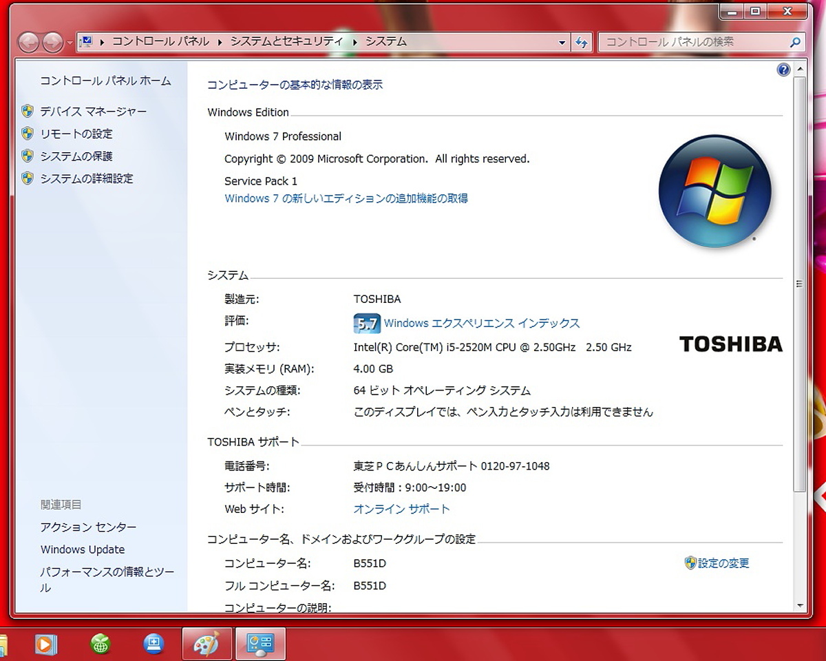Click the Back navigation arrow button
This screenshot has width=826, height=661.
click(x=29, y=43)
